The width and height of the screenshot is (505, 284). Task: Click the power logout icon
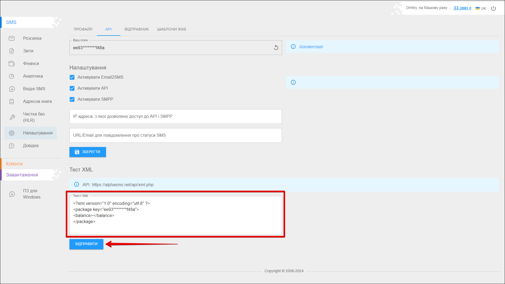(493, 8)
